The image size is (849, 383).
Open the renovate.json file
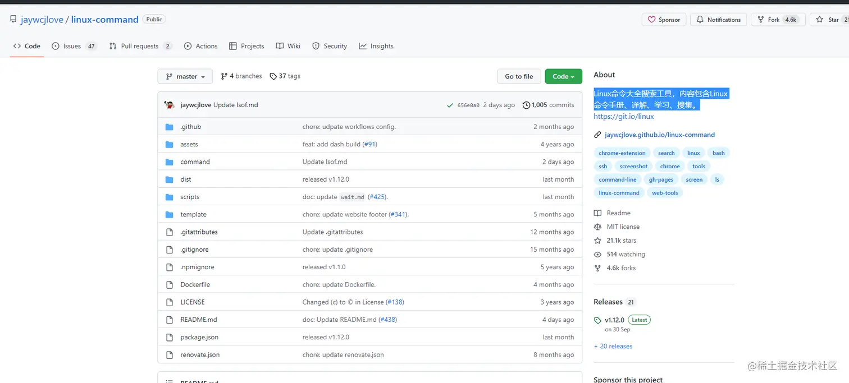[x=200, y=354]
